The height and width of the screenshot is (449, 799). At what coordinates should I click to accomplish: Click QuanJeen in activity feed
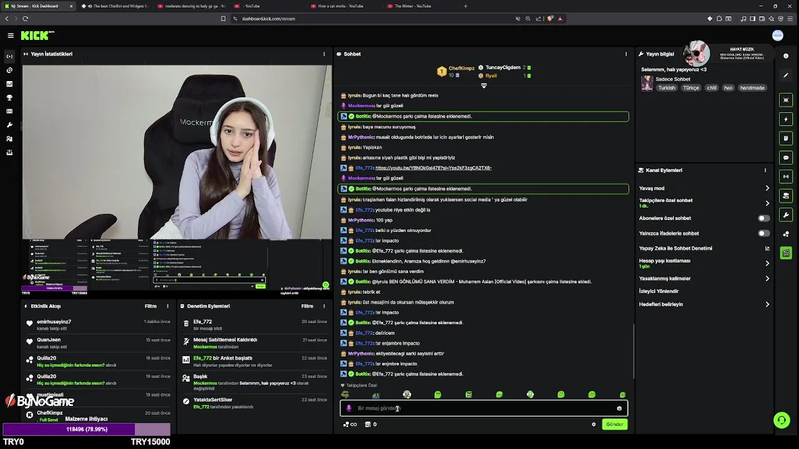pyautogui.click(x=49, y=340)
